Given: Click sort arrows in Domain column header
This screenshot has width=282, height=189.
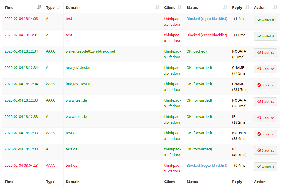Looking at the screenshot, I should click(157, 7).
